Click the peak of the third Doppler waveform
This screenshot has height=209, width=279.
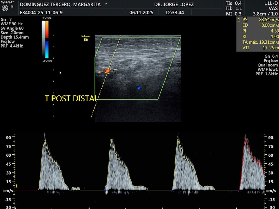[178, 140]
